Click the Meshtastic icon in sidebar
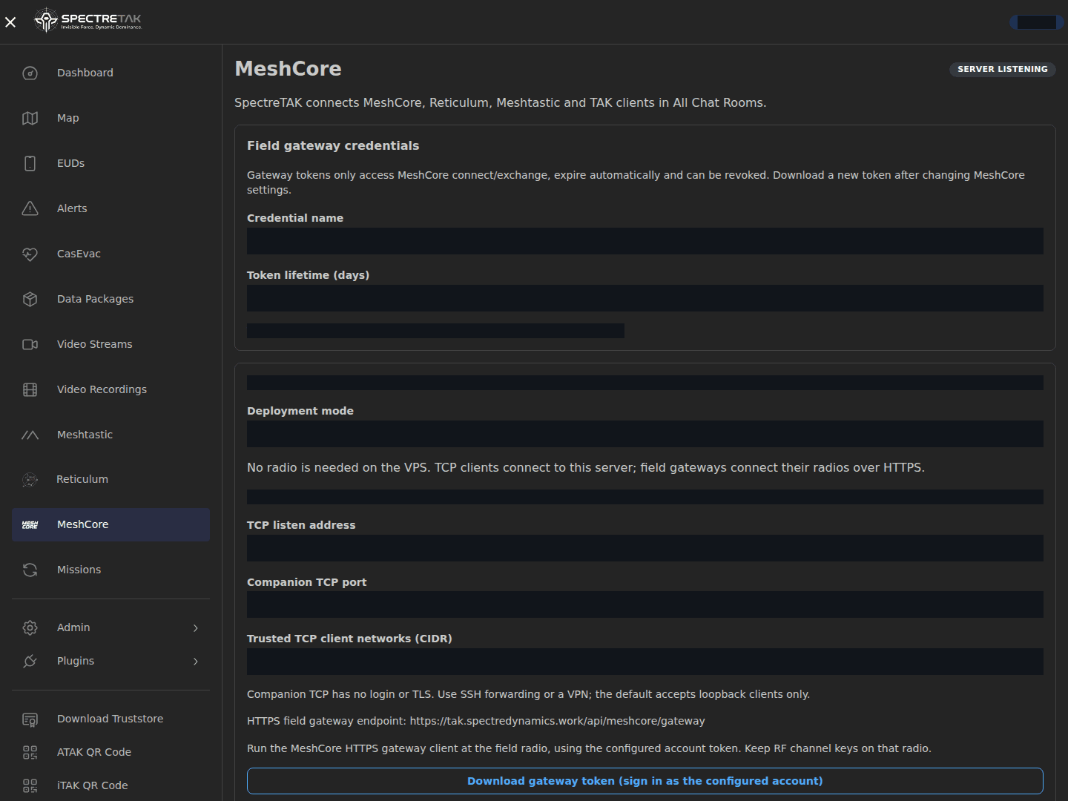The width and height of the screenshot is (1068, 801). click(30, 435)
